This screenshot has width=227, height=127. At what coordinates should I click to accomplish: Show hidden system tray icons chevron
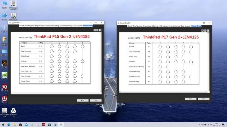click(x=200, y=125)
